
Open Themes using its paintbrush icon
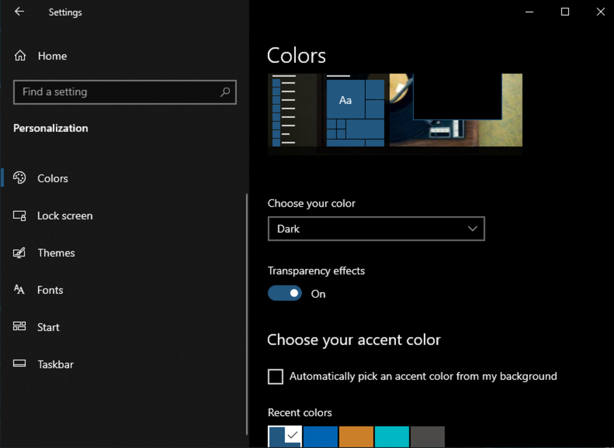tap(19, 252)
